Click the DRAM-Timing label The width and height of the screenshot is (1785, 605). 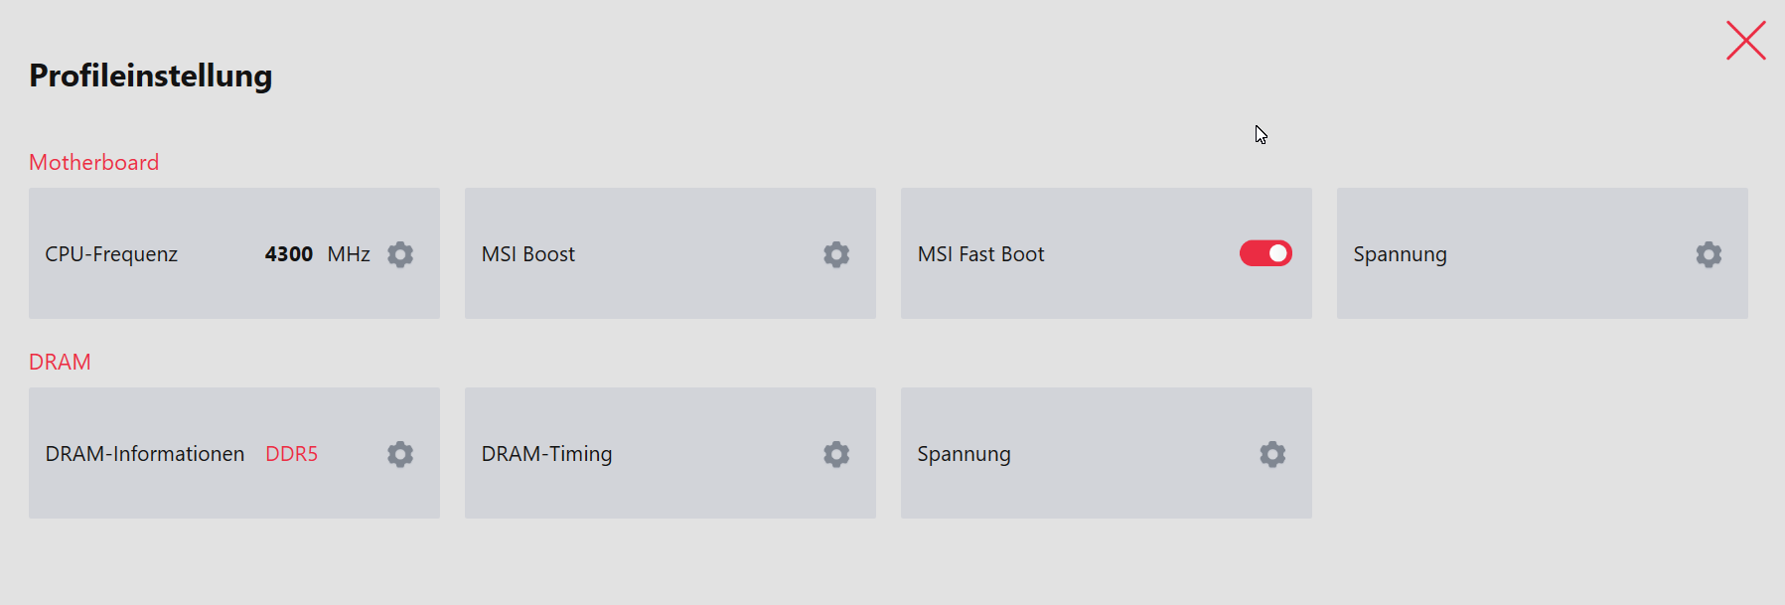(x=546, y=454)
